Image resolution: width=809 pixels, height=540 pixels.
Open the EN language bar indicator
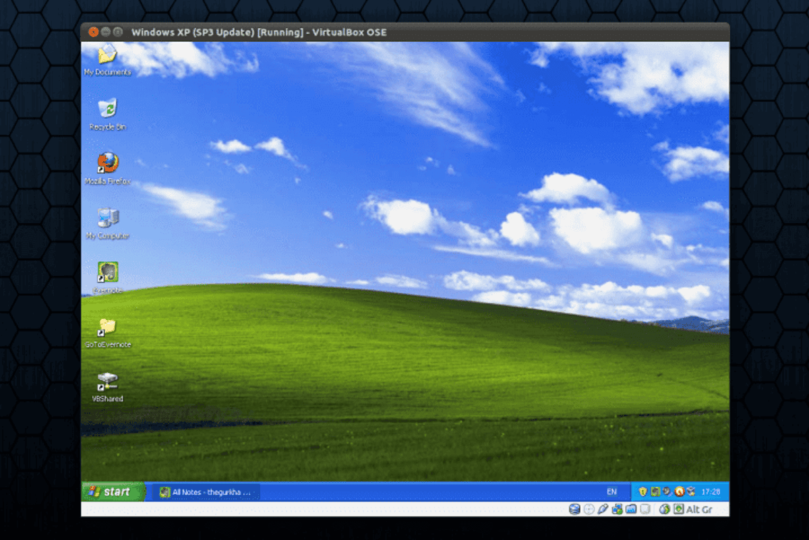pos(612,492)
